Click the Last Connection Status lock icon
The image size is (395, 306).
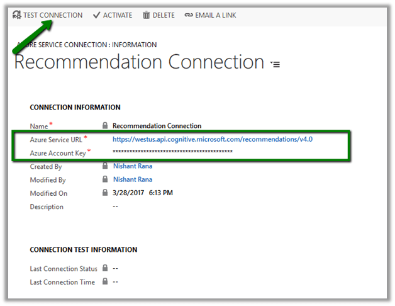(x=105, y=269)
